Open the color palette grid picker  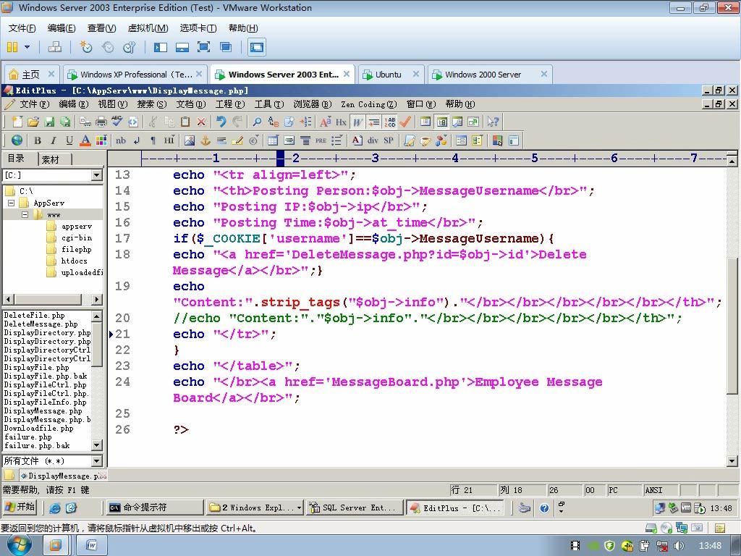(x=101, y=140)
